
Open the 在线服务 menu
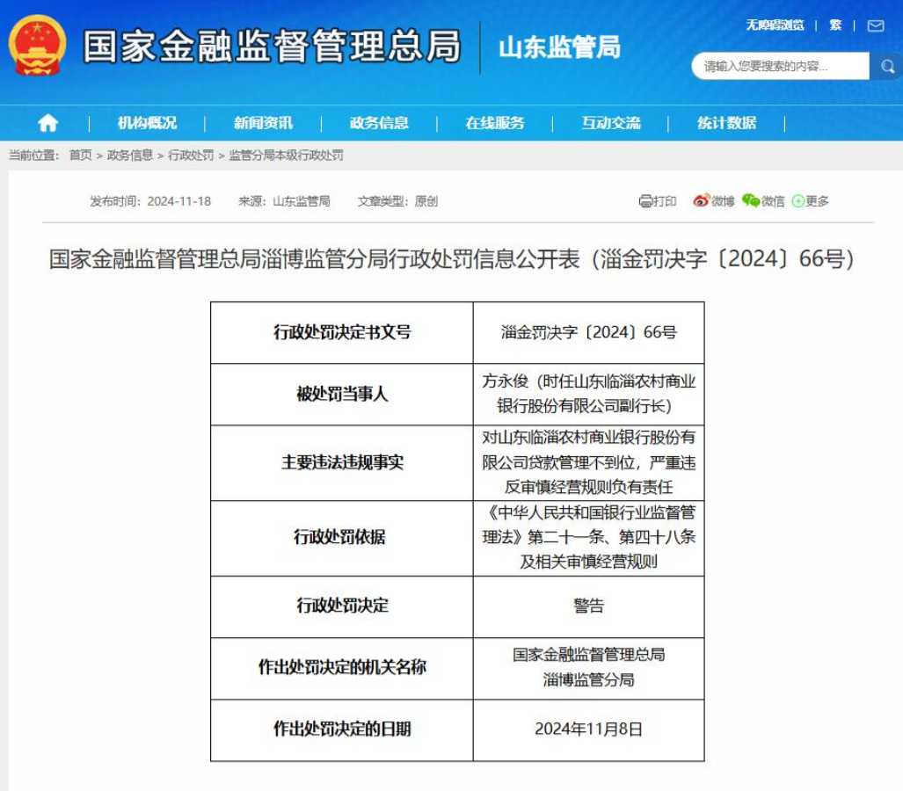495,123
